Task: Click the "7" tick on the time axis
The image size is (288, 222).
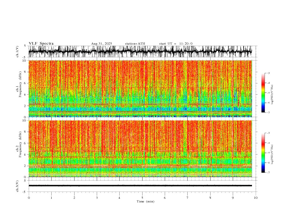Action: click(x=188, y=198)
